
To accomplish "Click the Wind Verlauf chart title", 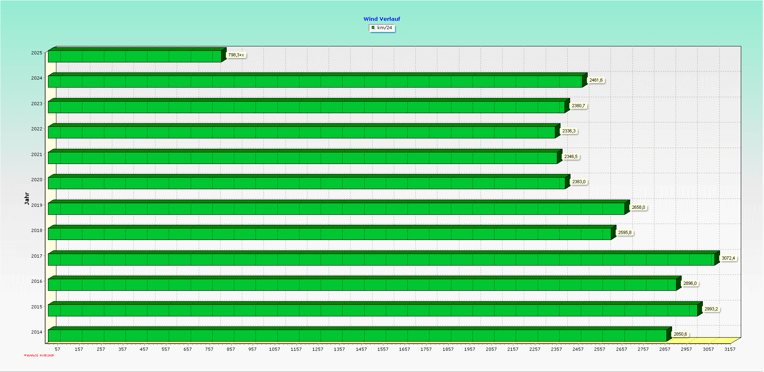I will [x=382, y=19].
